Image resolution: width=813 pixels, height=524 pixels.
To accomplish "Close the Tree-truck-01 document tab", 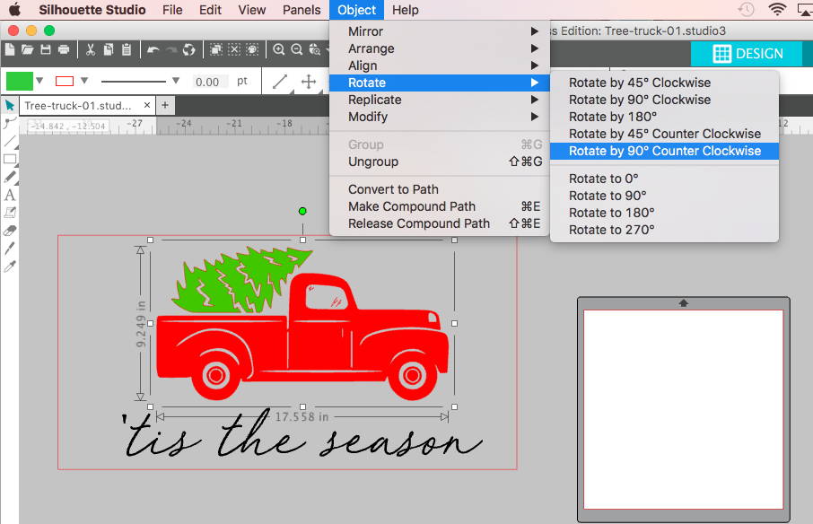I will click(147, 105).
